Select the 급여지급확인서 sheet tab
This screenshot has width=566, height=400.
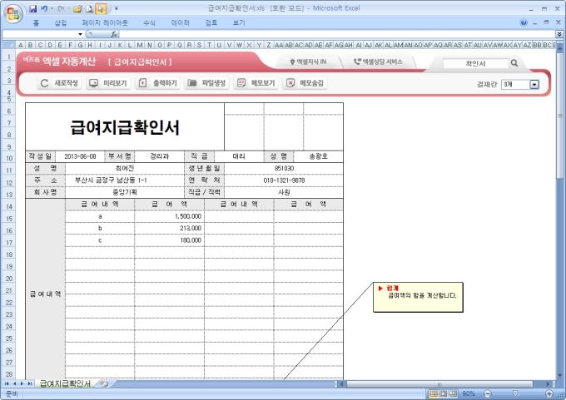pos(65,383)
